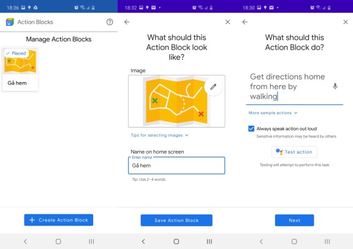This screenshot has width=353, height=249.
Task: Click the Enter name field with Gå hem
Action: coord(176,166)
